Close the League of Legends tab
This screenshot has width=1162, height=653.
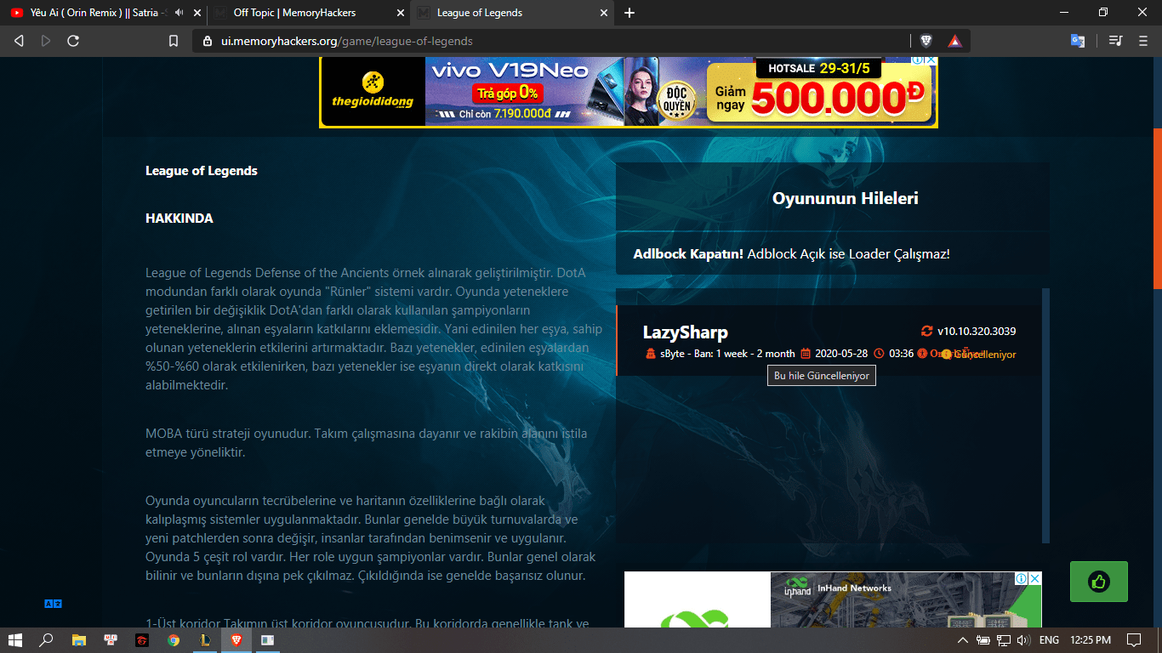pos(605,13)
